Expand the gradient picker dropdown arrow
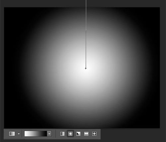Viewport: 166px width, 142px height. pos(49,134)
